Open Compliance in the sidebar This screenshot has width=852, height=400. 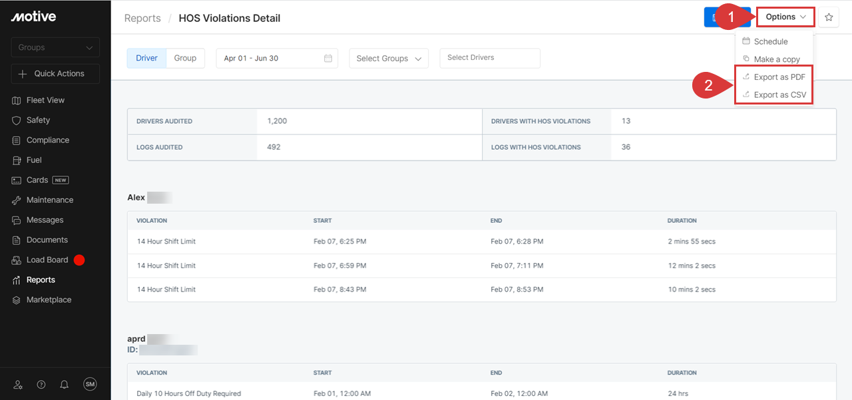(x=47, y=140)
